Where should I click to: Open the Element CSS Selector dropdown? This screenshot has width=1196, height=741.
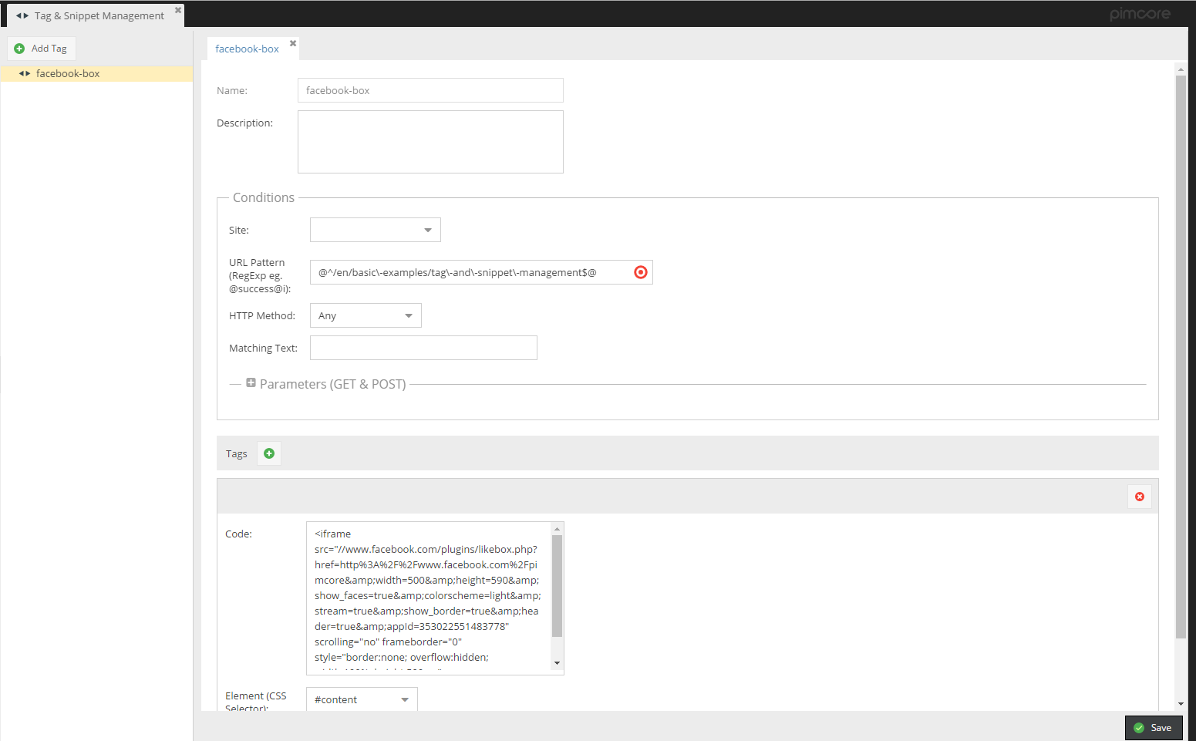(405, 699)
